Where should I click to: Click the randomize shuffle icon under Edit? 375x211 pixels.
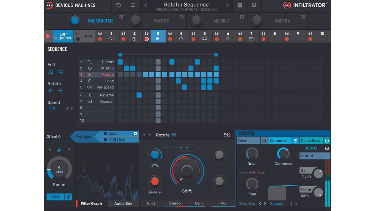click(x=60, y=72)
